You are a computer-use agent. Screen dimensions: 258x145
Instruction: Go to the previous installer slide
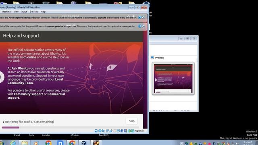1,77
